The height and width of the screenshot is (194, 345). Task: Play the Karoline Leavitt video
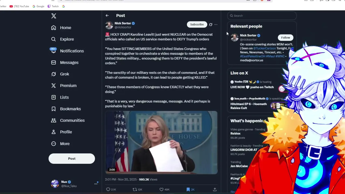161,142
